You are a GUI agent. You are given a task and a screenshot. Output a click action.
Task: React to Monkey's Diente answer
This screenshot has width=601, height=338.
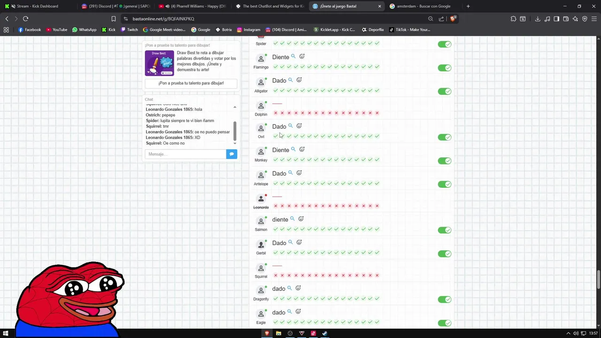click(x=302, y=149)
